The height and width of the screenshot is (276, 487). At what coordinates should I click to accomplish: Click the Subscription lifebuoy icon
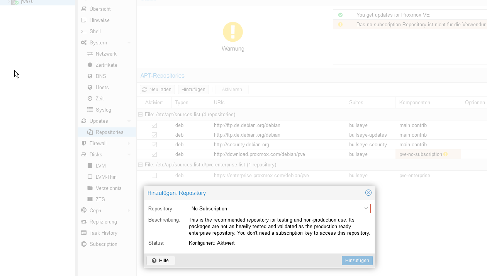pyautogui.click(x=84, y=244)
